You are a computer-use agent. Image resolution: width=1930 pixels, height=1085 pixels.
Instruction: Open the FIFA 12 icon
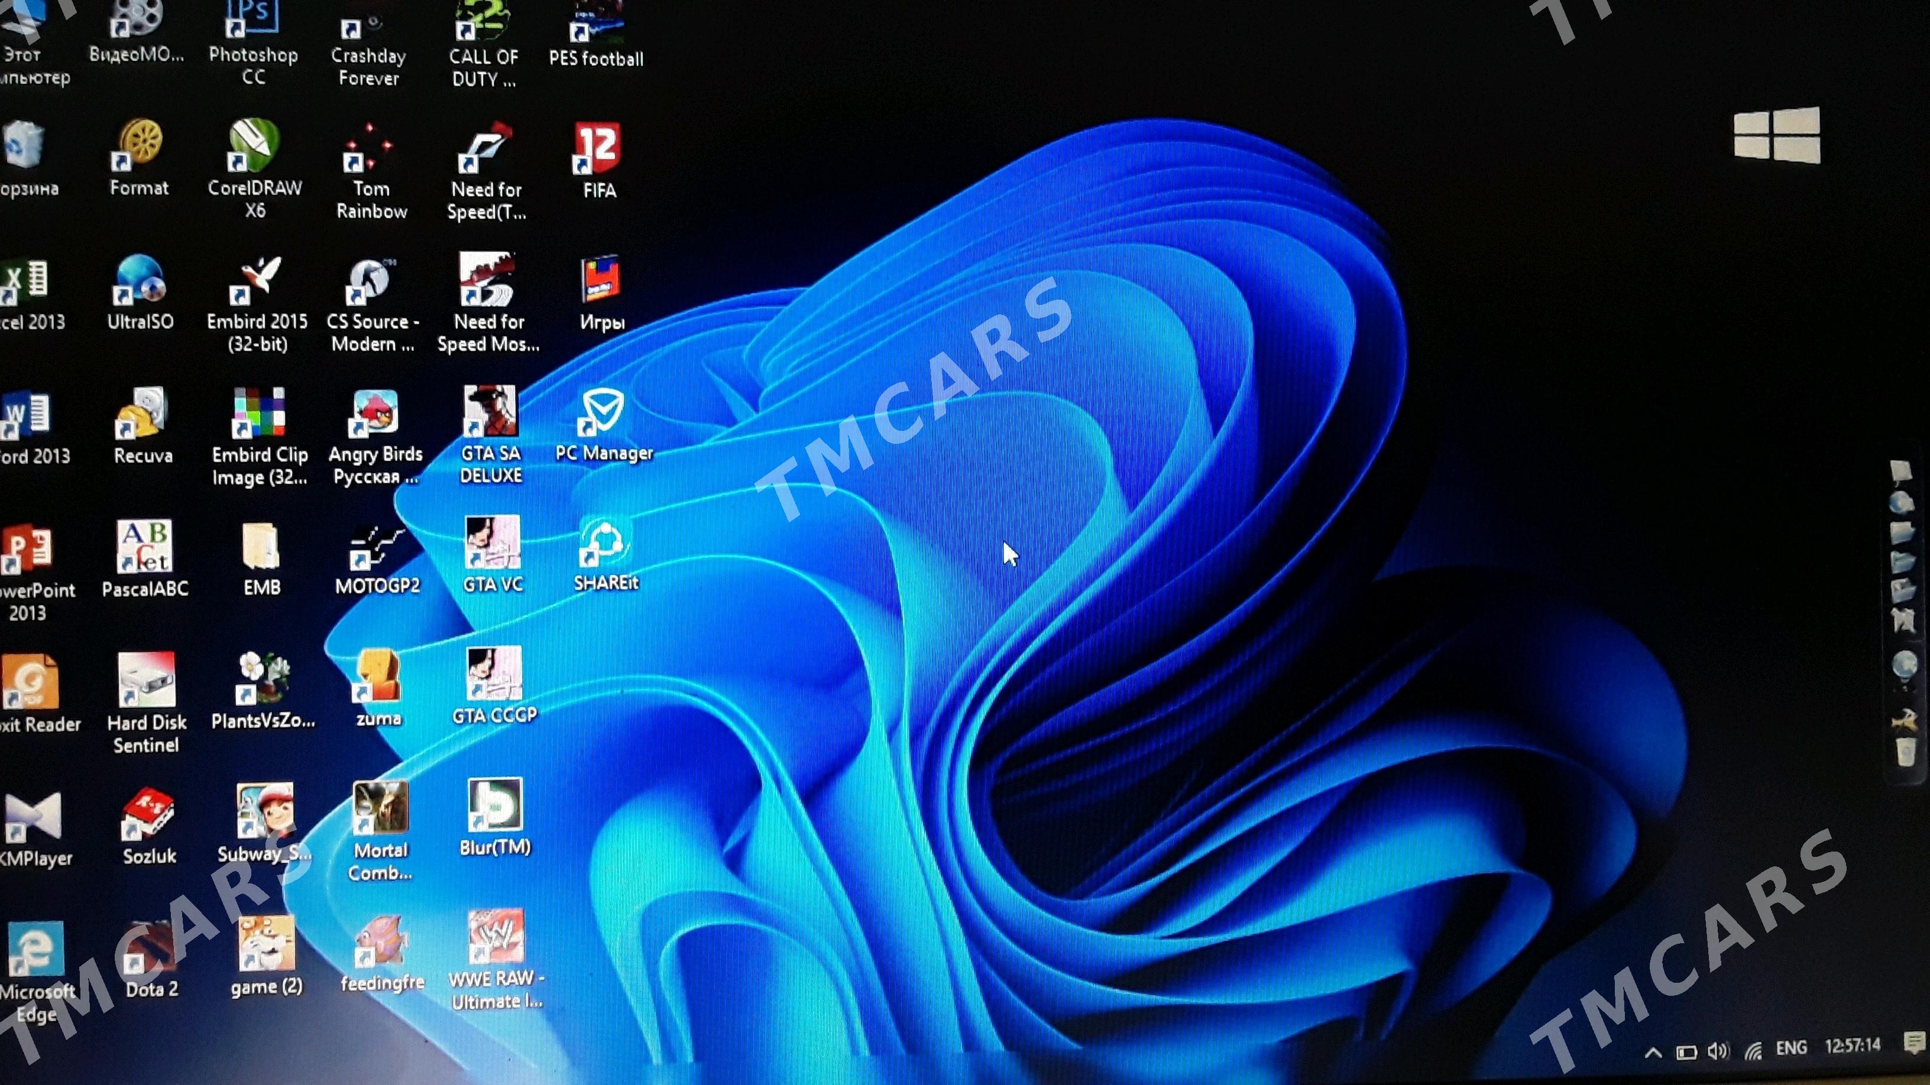598,161
